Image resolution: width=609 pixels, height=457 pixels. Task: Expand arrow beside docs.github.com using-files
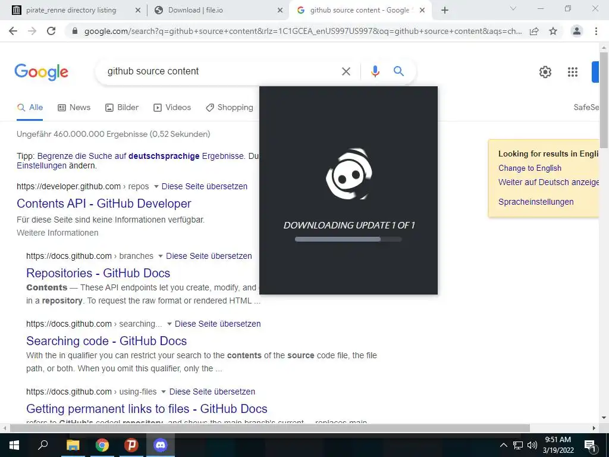pos(164,392)
